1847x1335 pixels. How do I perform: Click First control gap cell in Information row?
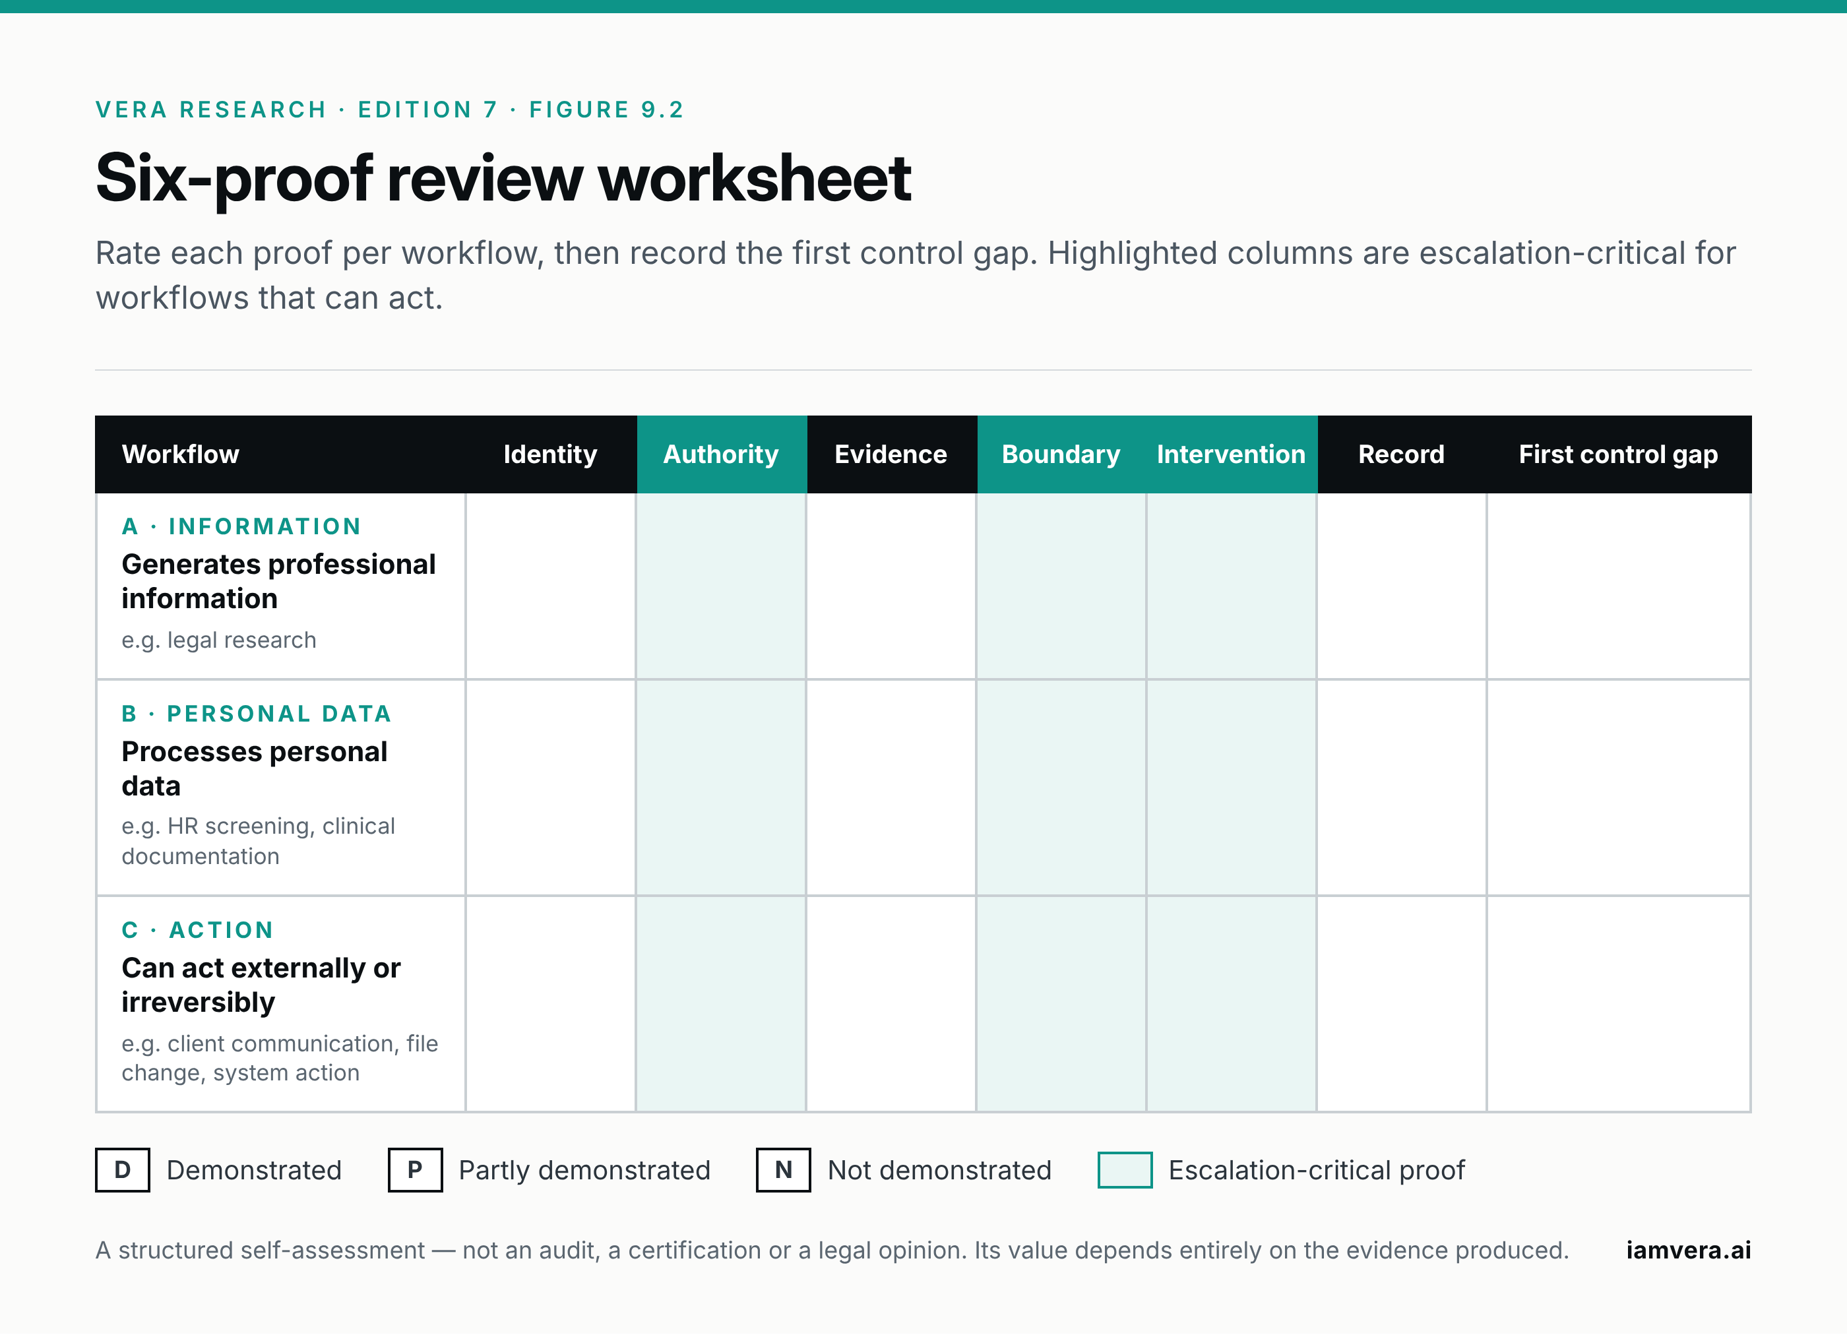(1618, 586)
